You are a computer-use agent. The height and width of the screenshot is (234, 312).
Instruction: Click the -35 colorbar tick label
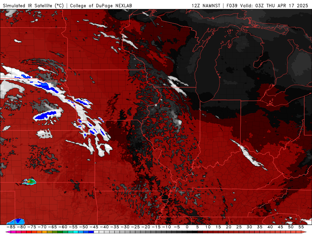point(115,227)
